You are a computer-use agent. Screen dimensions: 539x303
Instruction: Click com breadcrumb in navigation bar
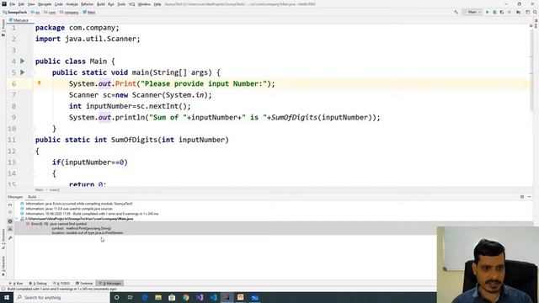[x=51, y=12]
